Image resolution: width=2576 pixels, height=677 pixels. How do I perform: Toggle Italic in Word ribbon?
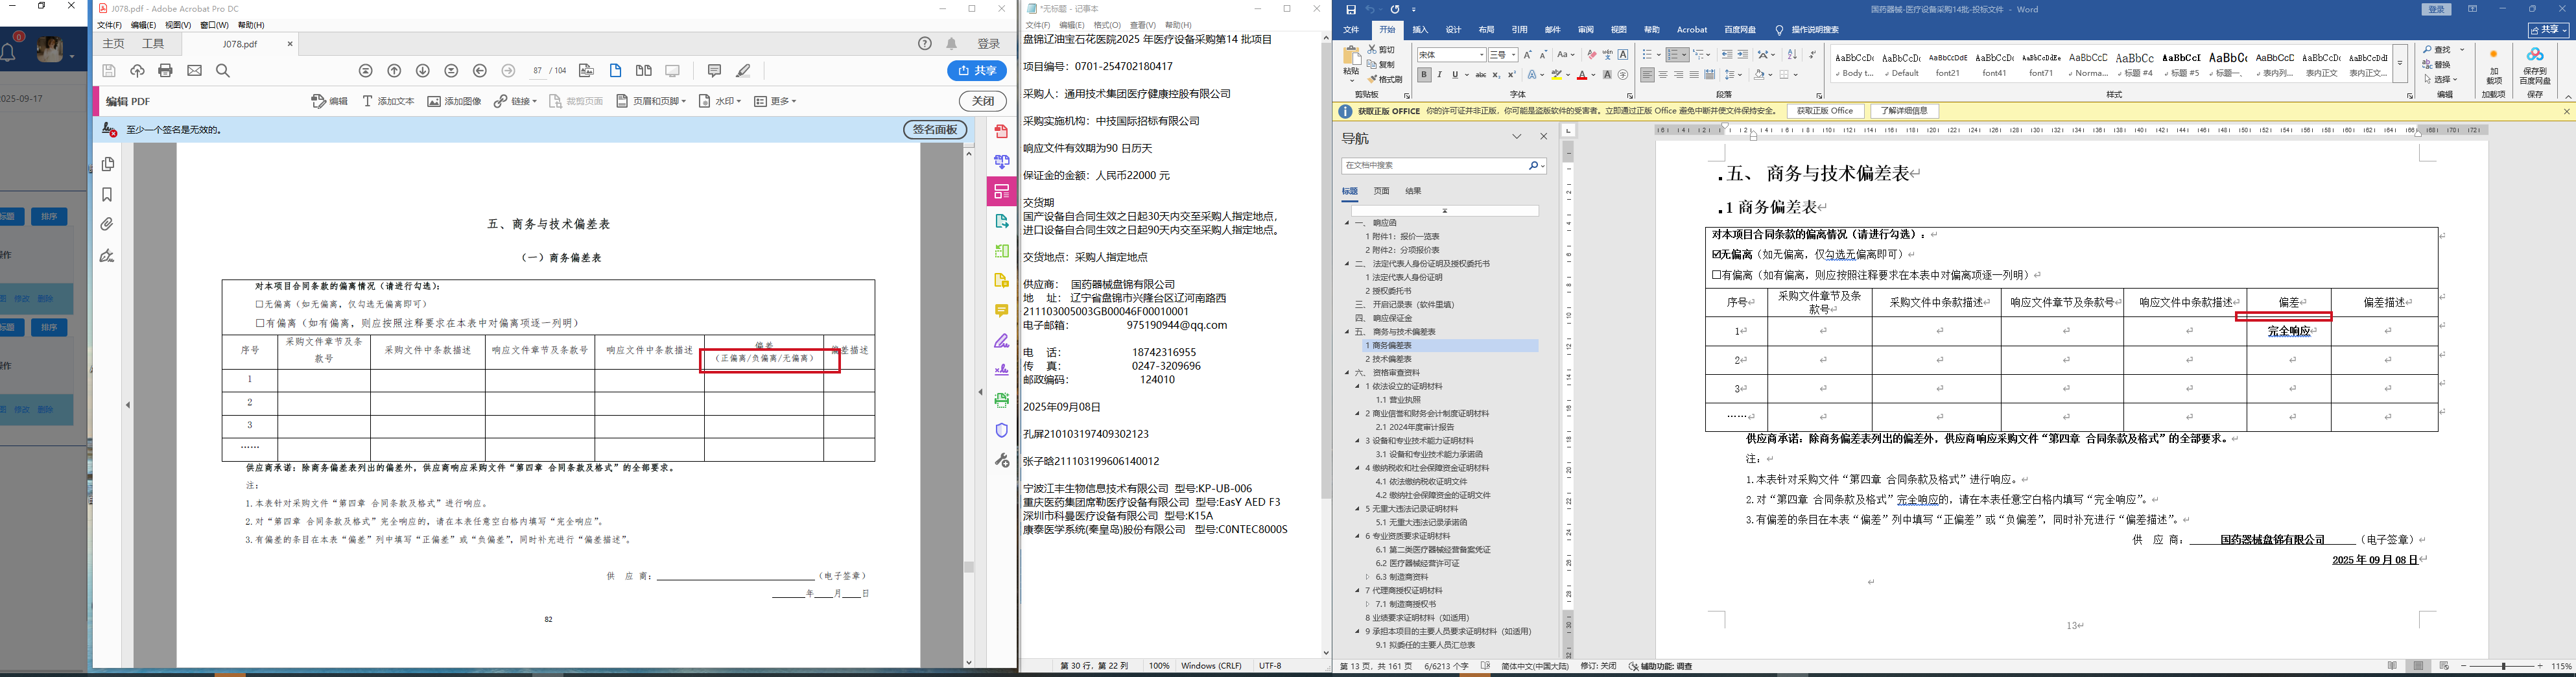pyautogui.click(x=1440, y=75)
